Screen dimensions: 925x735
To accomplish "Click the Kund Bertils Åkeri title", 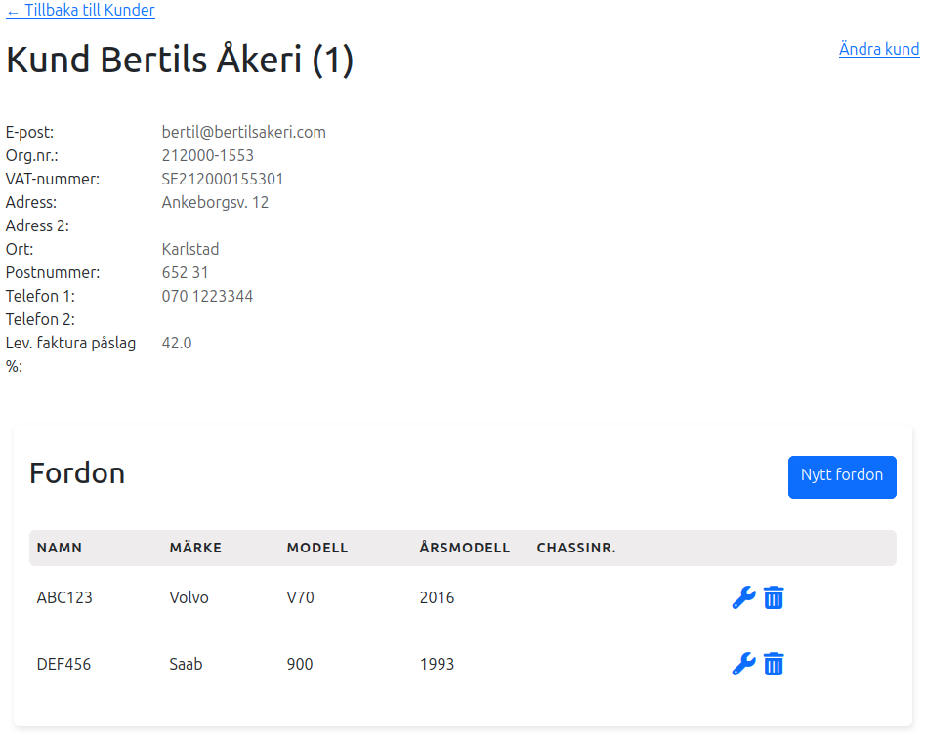I will tap(180, 61).
